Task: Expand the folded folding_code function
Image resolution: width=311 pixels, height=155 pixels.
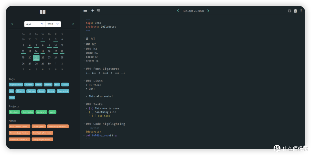Action: click(84, 135)
